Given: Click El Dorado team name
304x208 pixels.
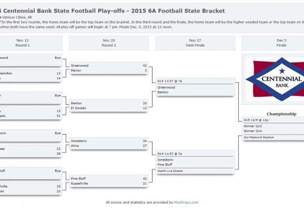Looking at the screenshot, I should tap(78, 108).
